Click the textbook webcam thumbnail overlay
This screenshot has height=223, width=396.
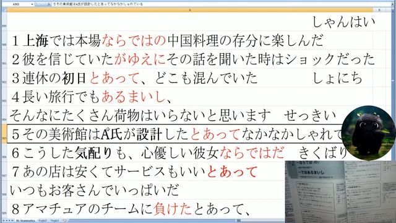[340, 191]
